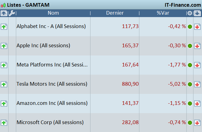
Task: Toggle green status dot for Apple Inc
Action: tap(190, 46)
